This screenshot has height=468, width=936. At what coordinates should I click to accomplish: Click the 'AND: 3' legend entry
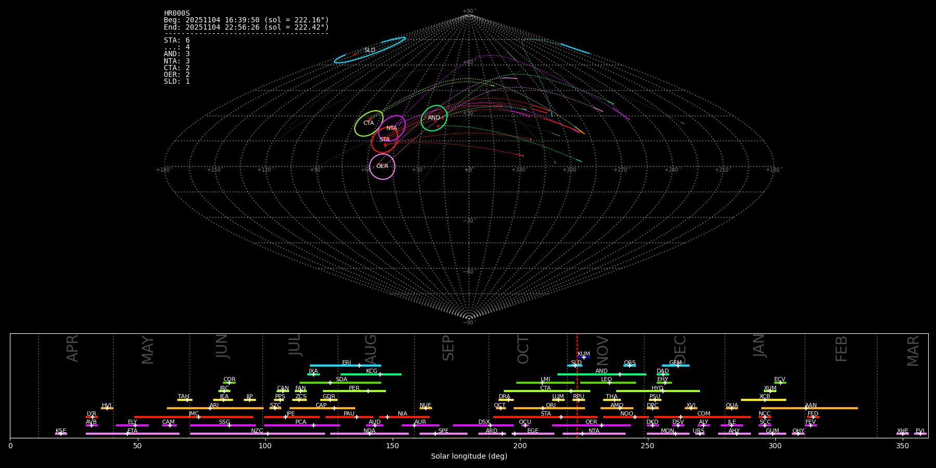(x=177, y=54)
